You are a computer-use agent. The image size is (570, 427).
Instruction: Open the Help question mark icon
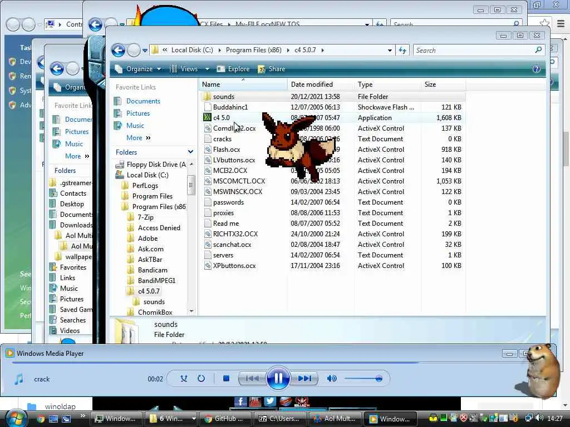(x=536, y=69)
